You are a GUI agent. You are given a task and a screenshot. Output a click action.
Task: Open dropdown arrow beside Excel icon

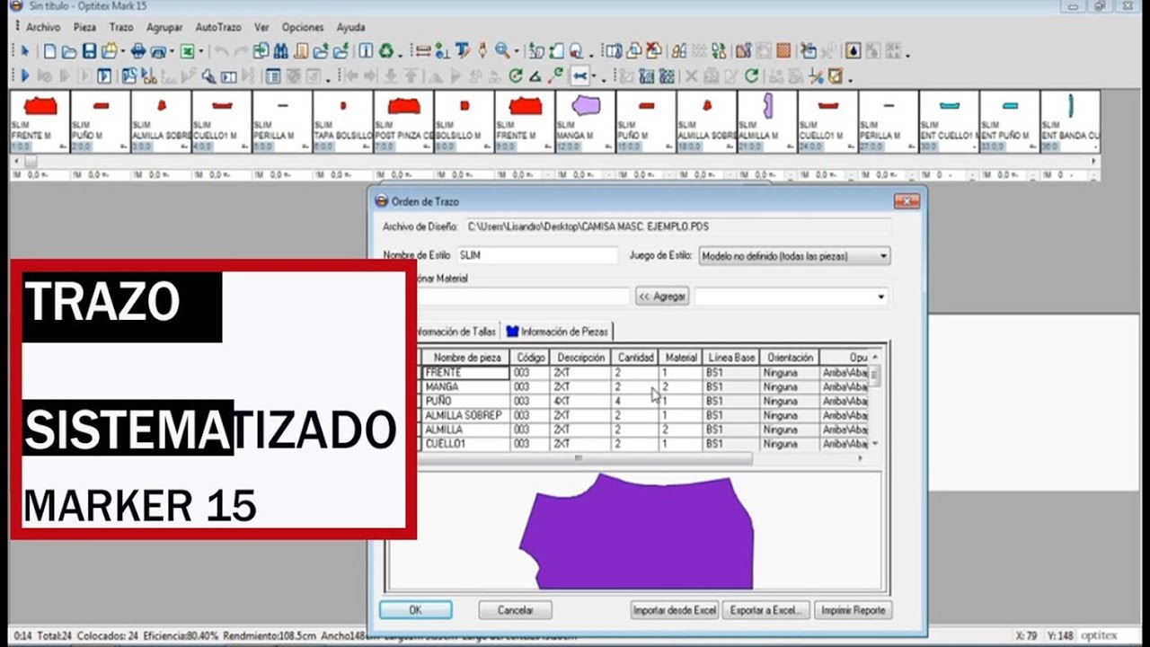200,52
